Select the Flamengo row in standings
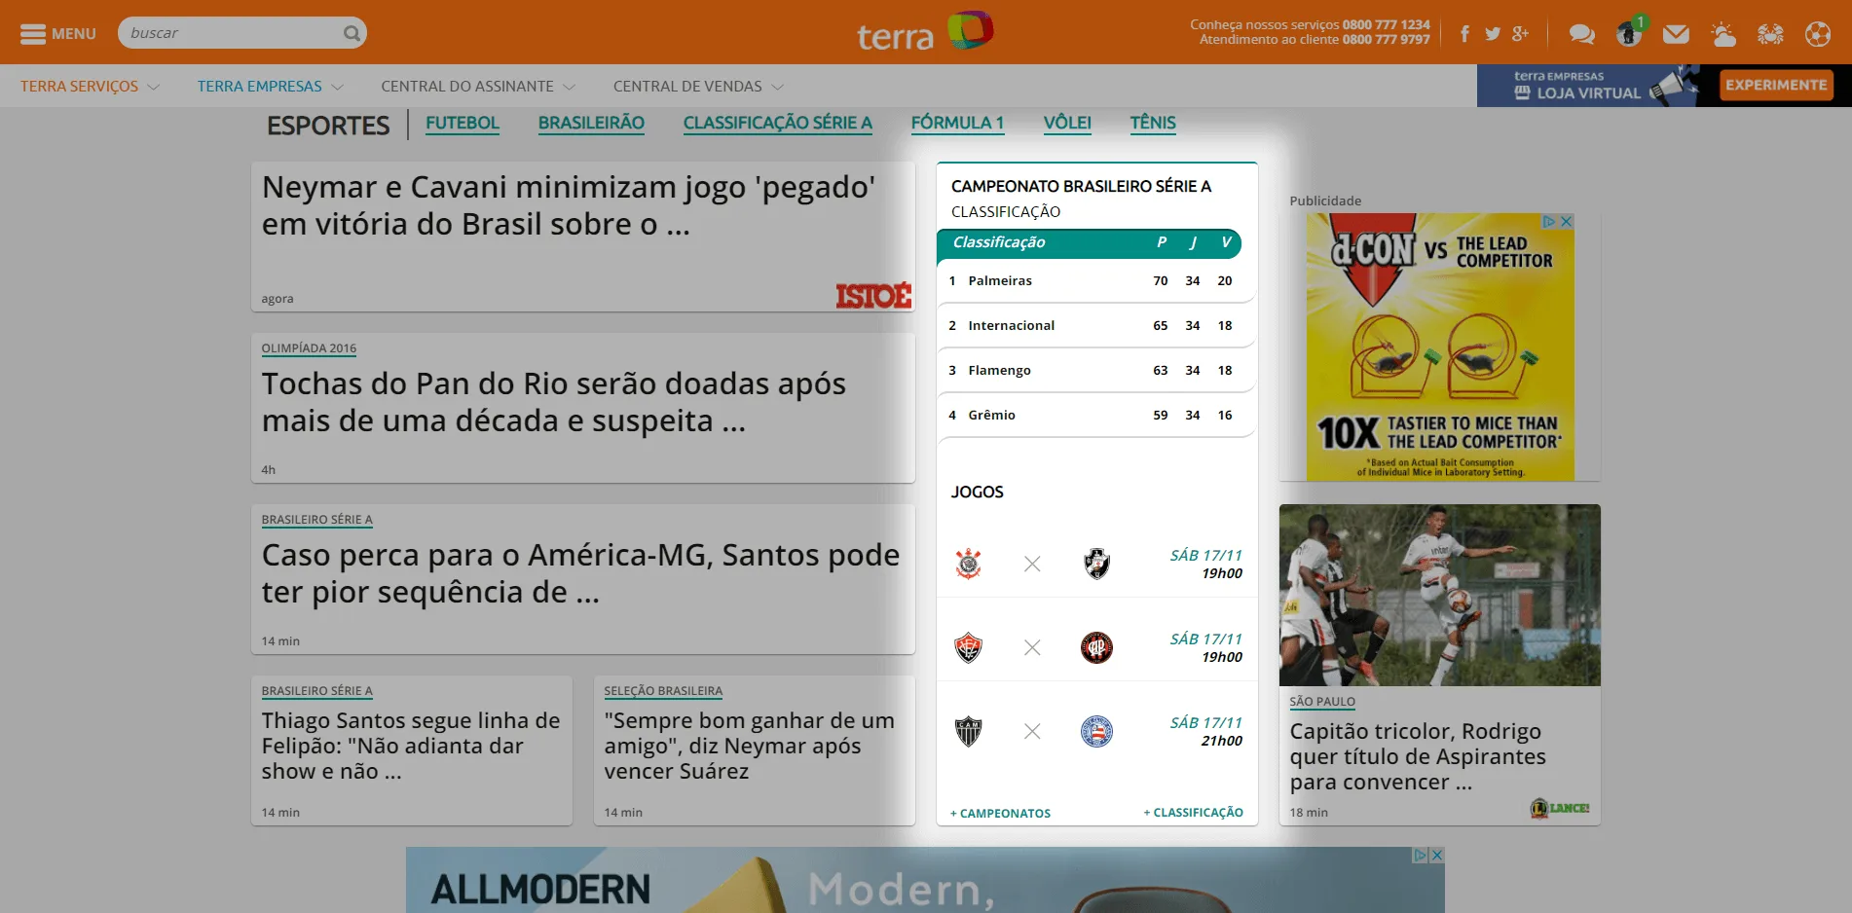The width and height of the screenshot is (1852, 913). pos(1095,370)
